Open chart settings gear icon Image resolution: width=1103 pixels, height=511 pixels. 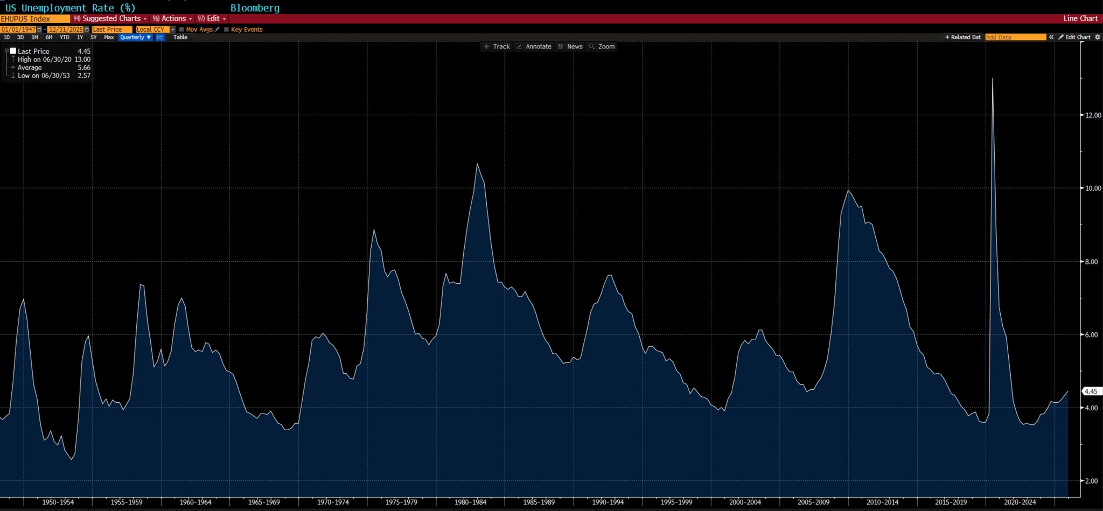(1098, 37)
